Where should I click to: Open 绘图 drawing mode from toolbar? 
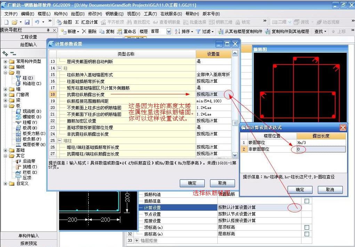pos(65,22)
